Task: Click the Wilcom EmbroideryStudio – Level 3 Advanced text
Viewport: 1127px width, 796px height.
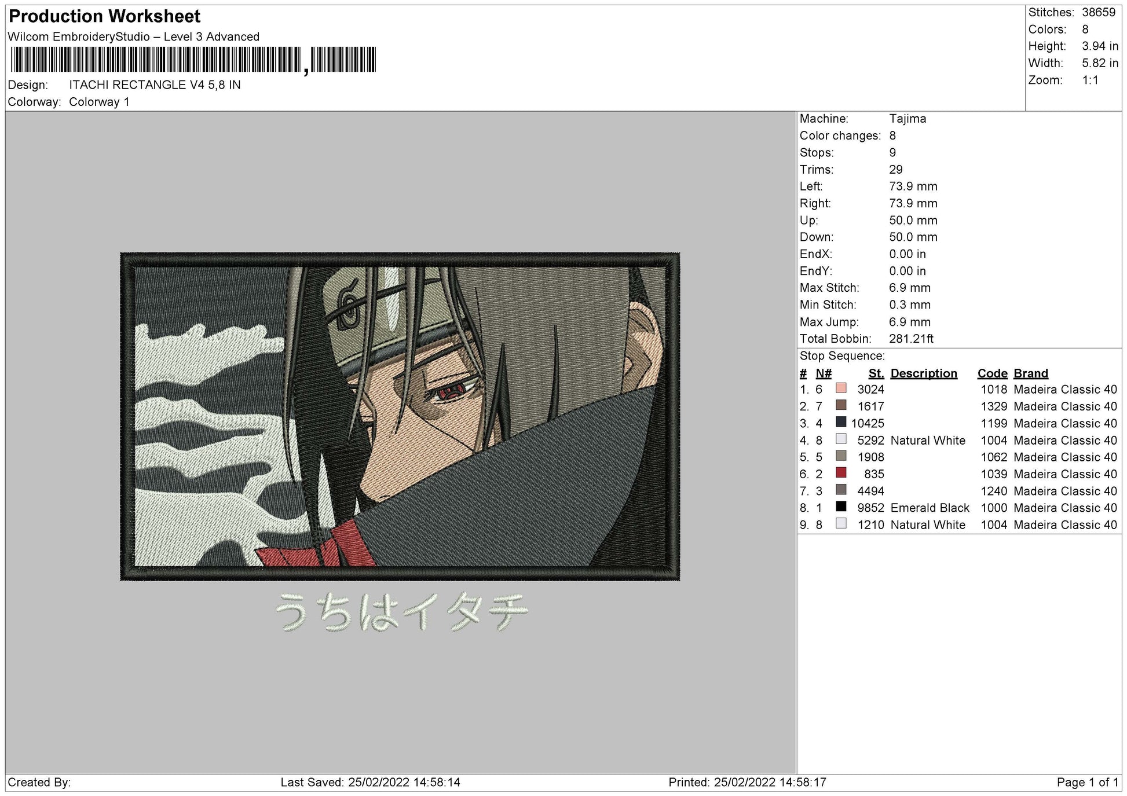Action: pyautogui.click(x=134, y=36)
